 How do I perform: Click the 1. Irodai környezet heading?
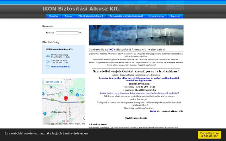point(98,124)
